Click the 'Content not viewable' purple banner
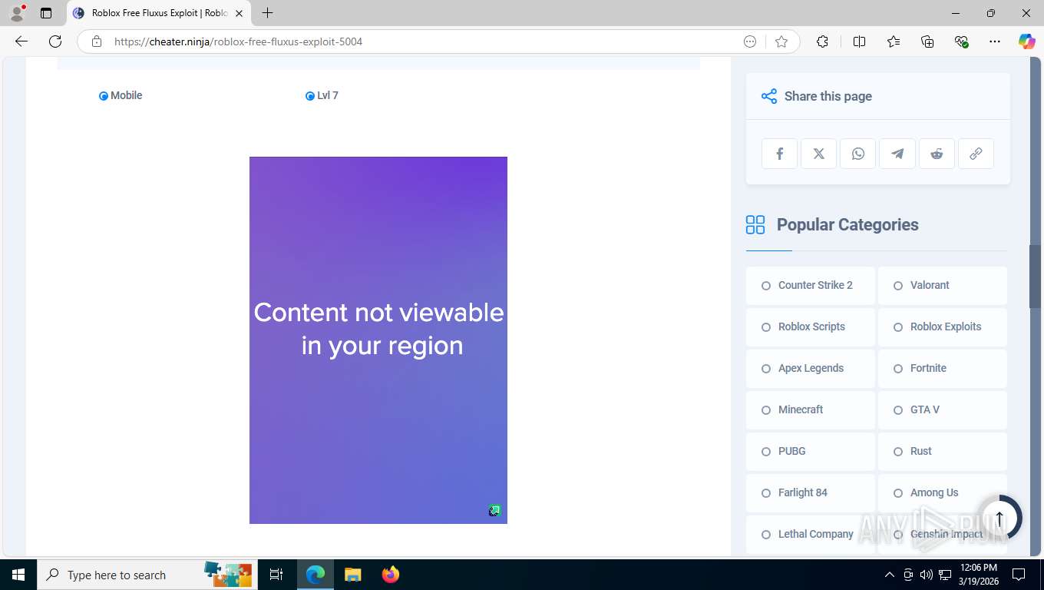The width and height of the screenshot is (1044, 590). click(378, 340)
